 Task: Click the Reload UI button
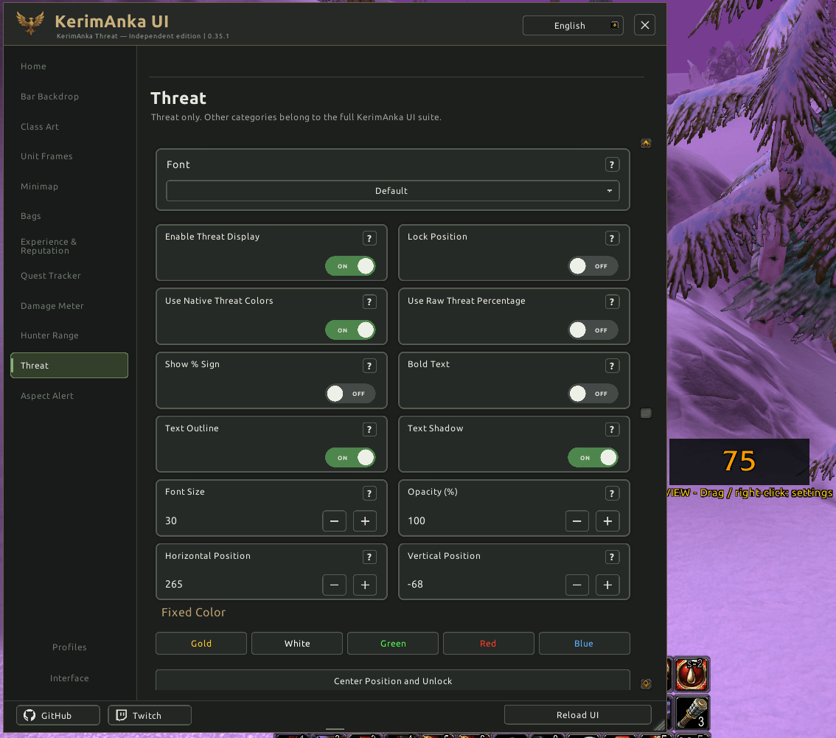(x=577, y=715)
